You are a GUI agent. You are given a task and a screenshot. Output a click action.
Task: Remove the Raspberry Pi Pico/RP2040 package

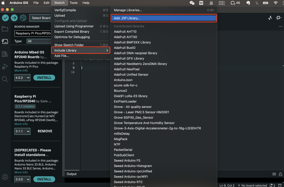pos(45,131)
